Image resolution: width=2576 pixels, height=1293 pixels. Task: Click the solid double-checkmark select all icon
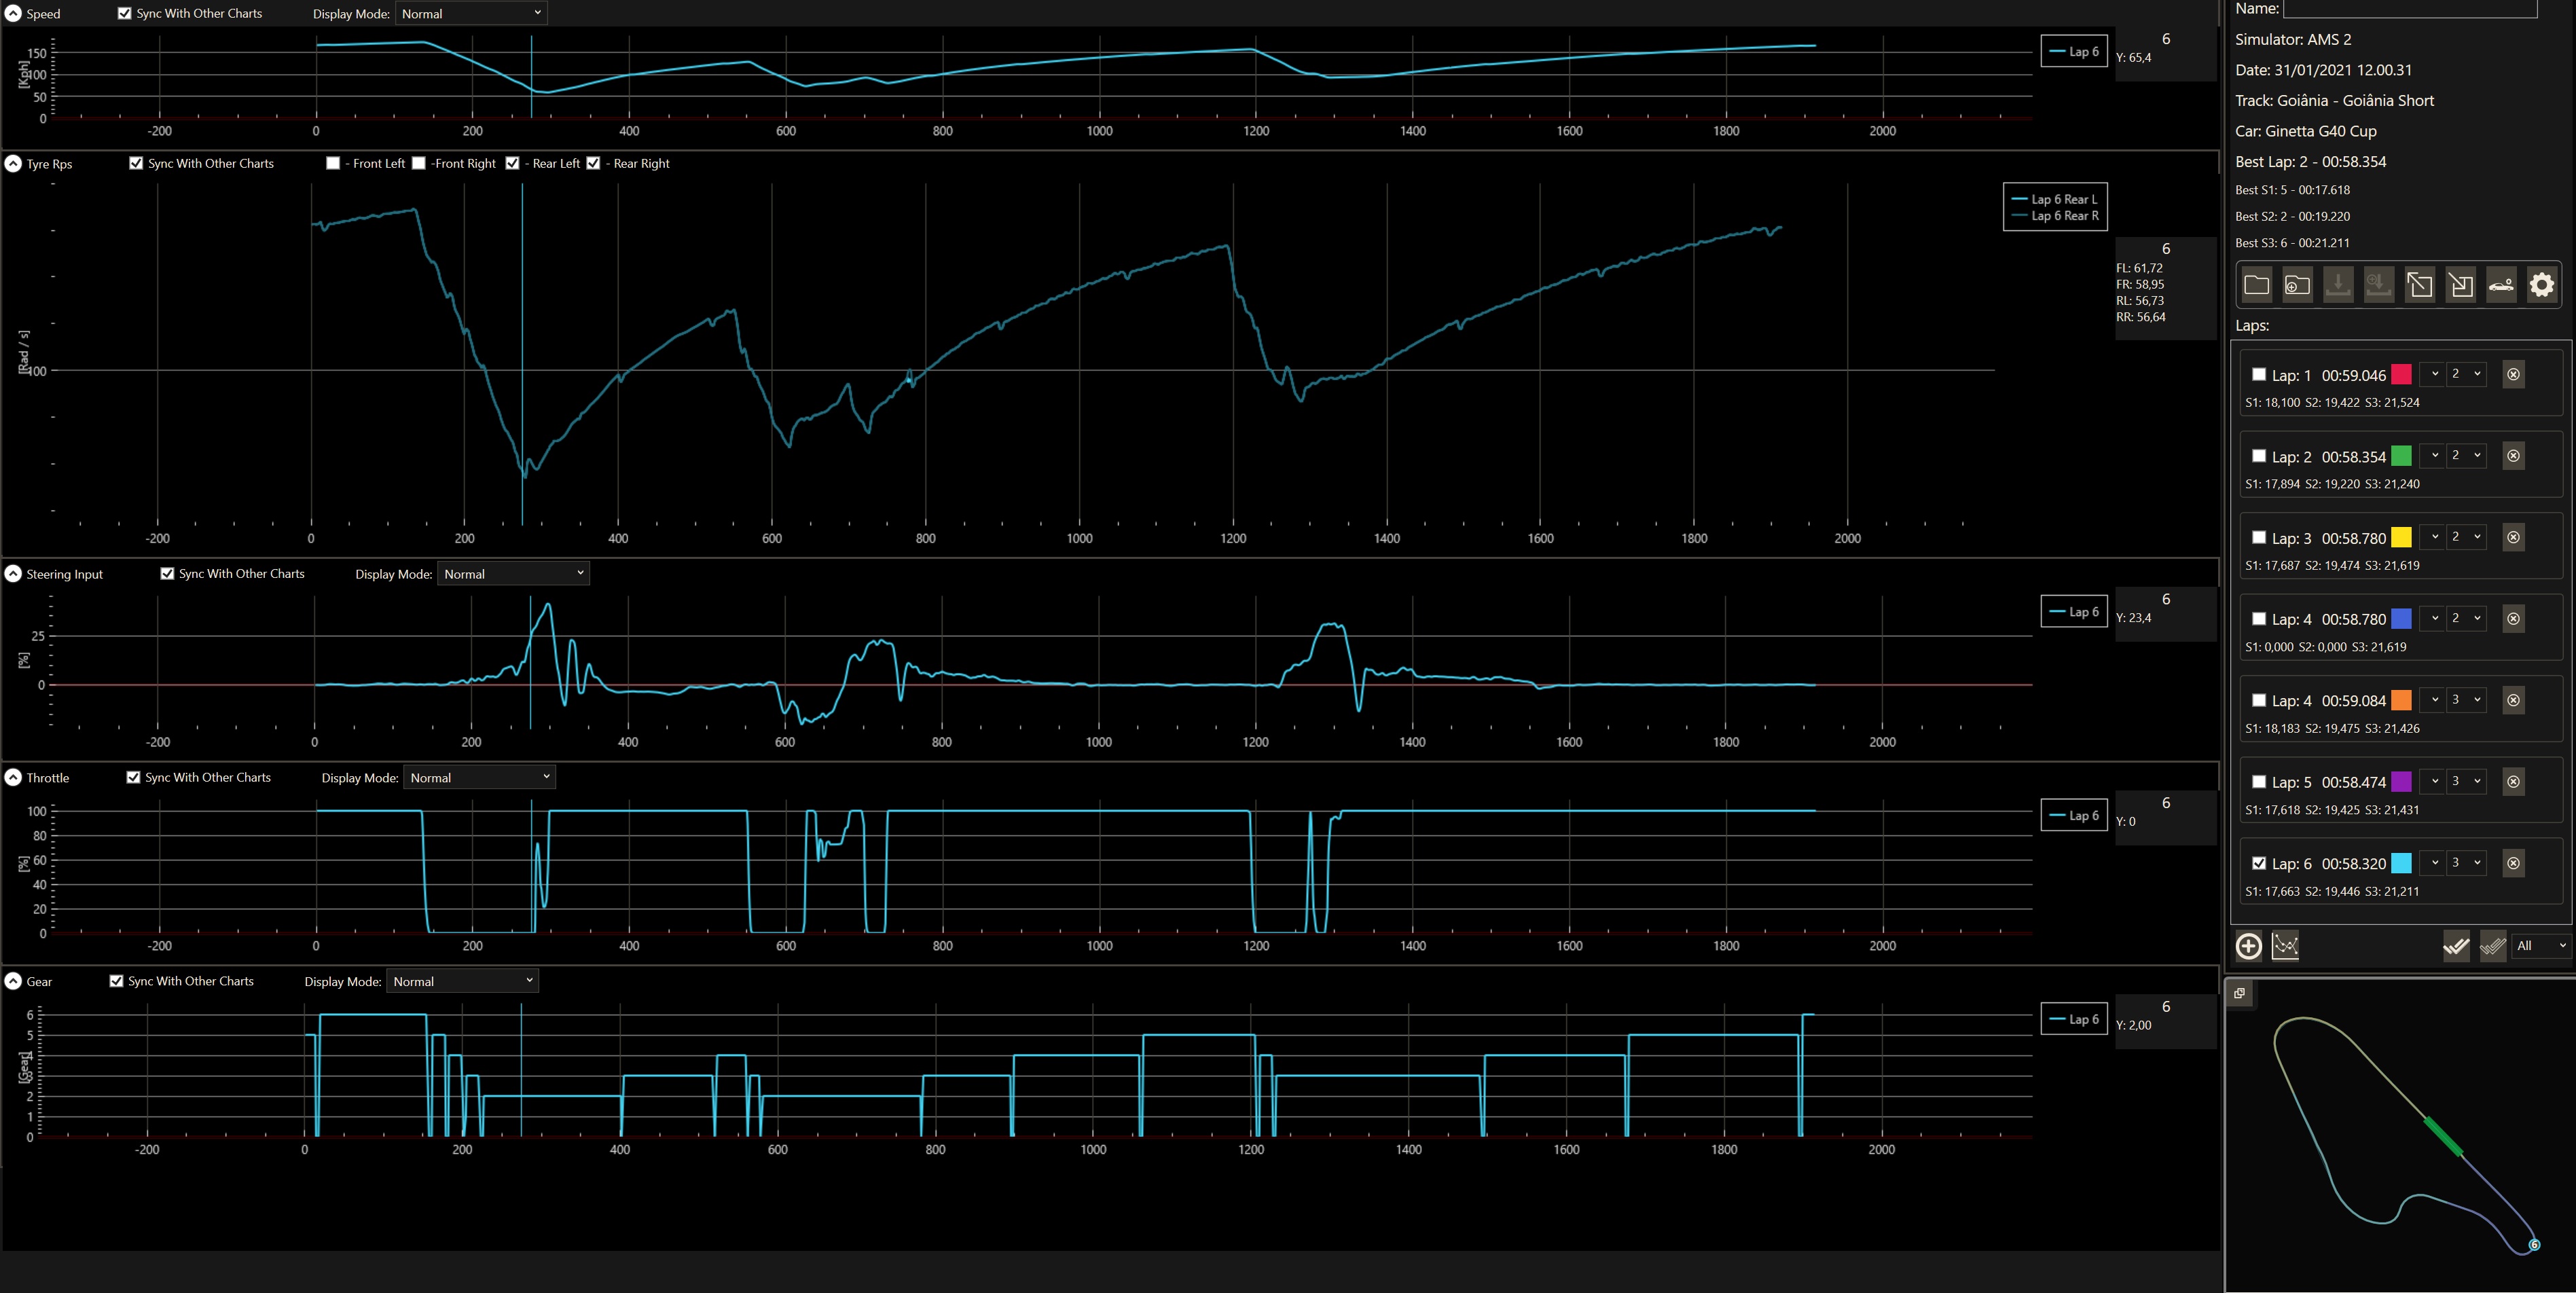(x=2456, y=946)
